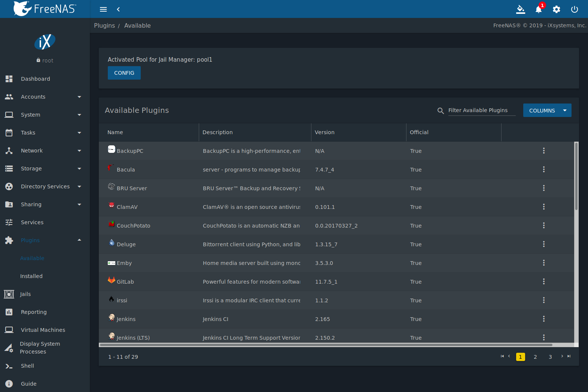Image resolution: width=588 pixels, height=392 pixels.
Task: Toggle the hamburger sidebar menu
Action: click(103, 9)
